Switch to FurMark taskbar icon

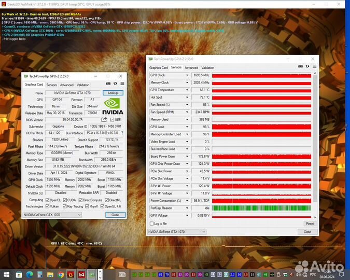coord(71,274)
